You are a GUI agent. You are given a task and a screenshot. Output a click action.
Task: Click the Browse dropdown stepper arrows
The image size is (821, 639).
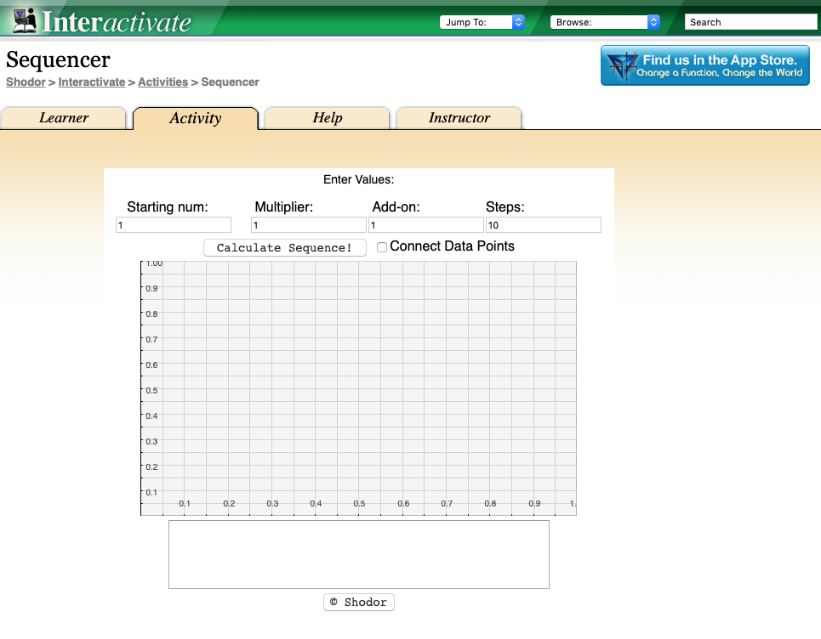652,21
